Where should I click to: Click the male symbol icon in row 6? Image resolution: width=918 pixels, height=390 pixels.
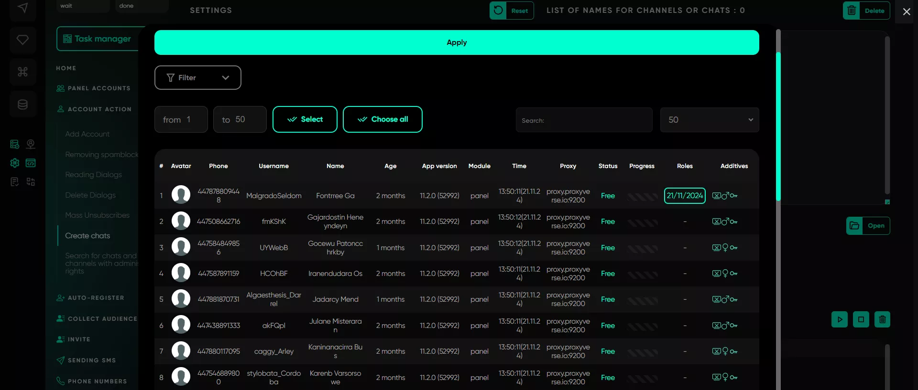(x=725, y=326)
